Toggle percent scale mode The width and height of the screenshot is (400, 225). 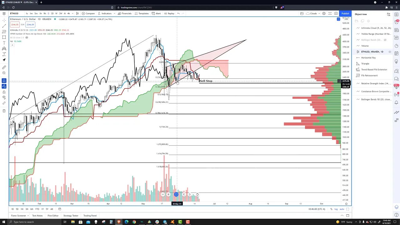[331, 209]
